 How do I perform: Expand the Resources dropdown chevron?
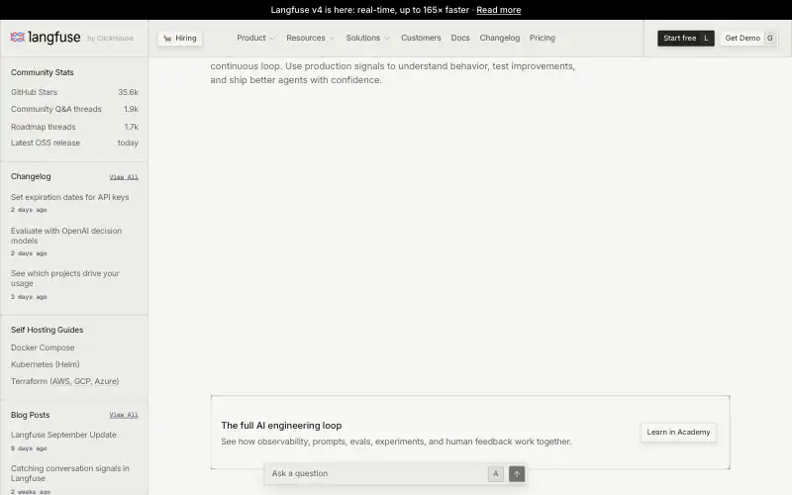click(x=332, y=39)
